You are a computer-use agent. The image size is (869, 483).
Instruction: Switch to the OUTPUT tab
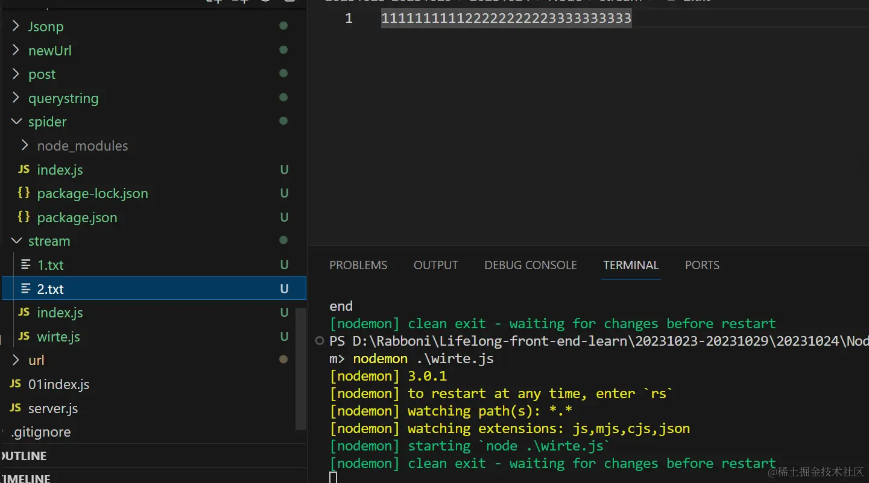click(x=436, y=265)
